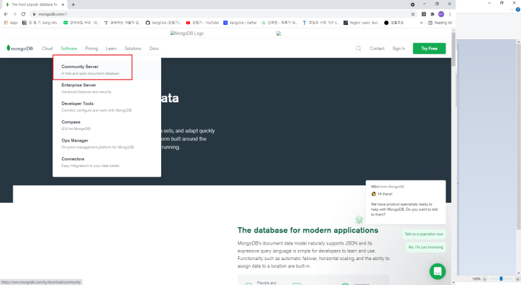Click Chrome media control circle icon

(412, 4)
